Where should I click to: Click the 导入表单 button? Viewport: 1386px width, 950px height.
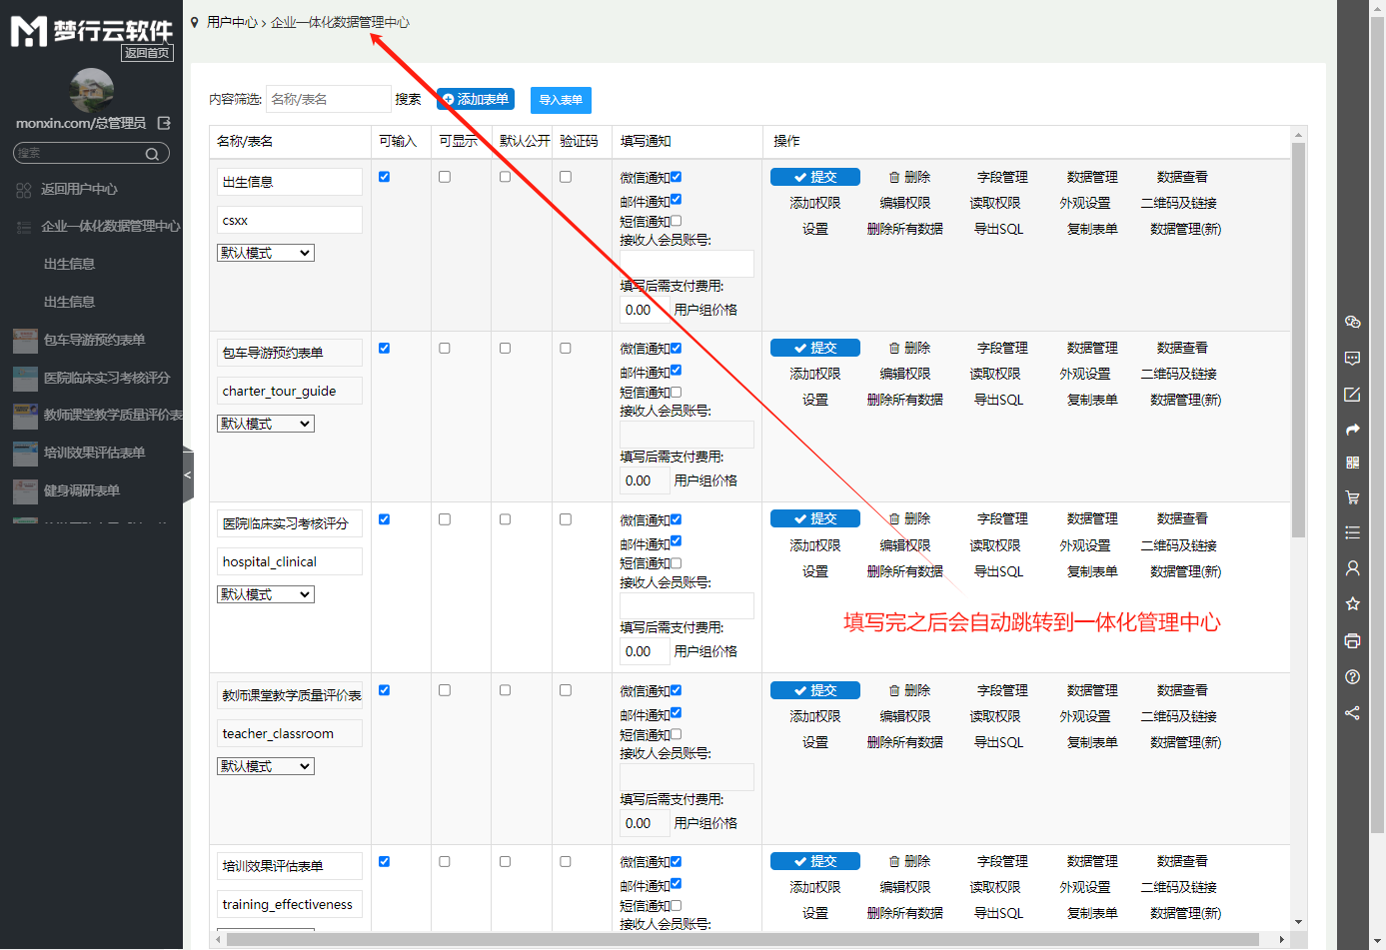[x=561, y=100]
